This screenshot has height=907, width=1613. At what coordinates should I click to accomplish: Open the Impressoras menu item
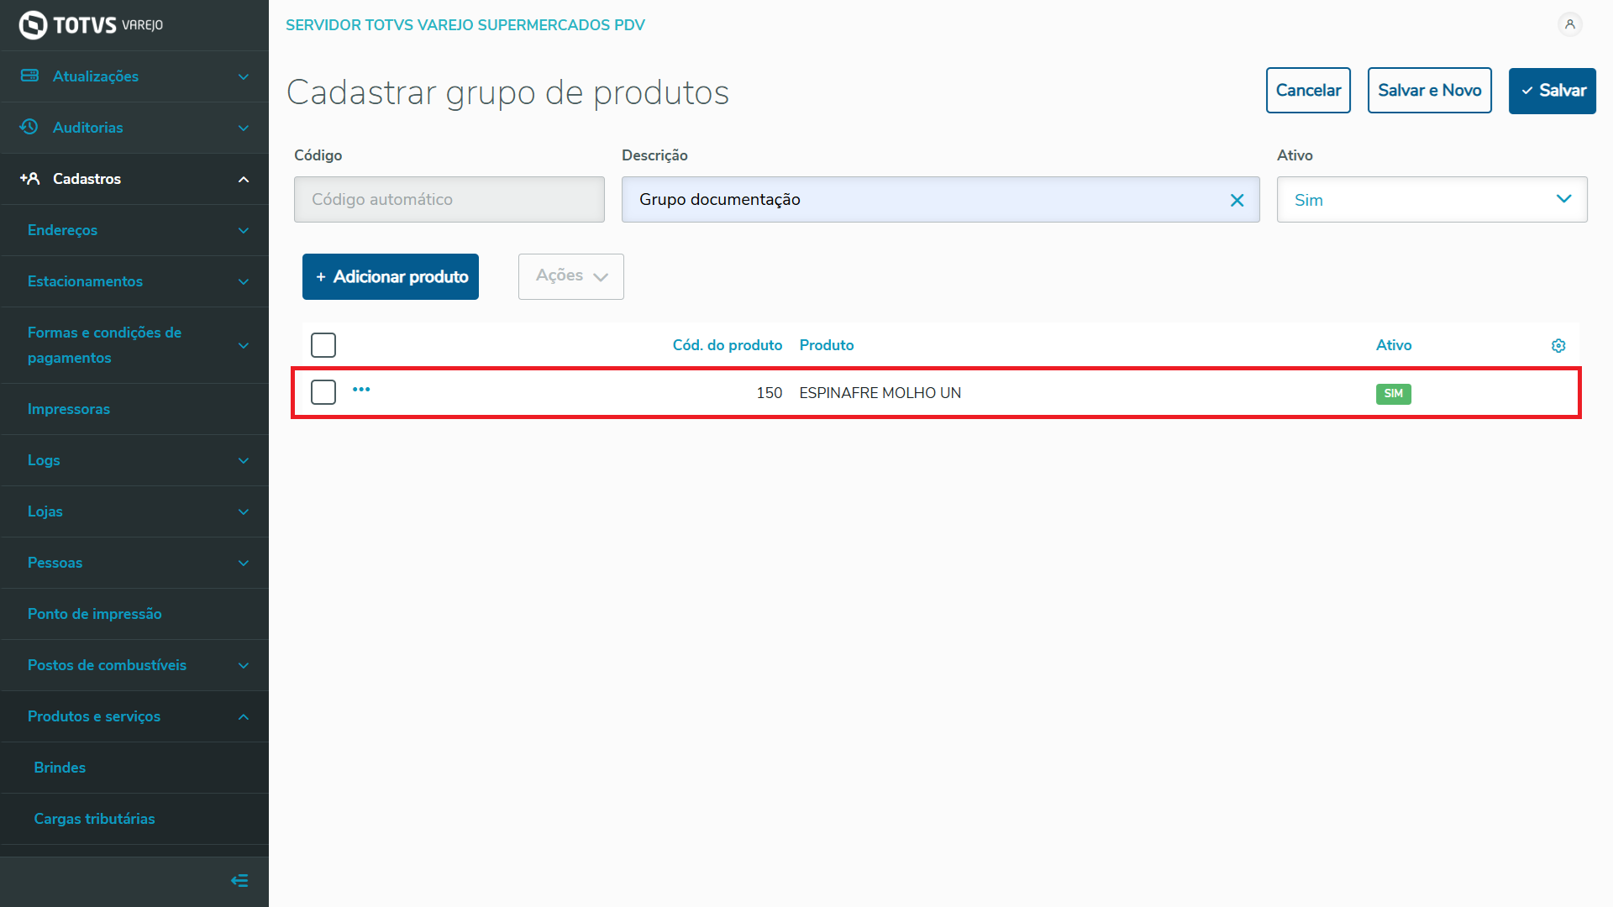click(69, 409)
